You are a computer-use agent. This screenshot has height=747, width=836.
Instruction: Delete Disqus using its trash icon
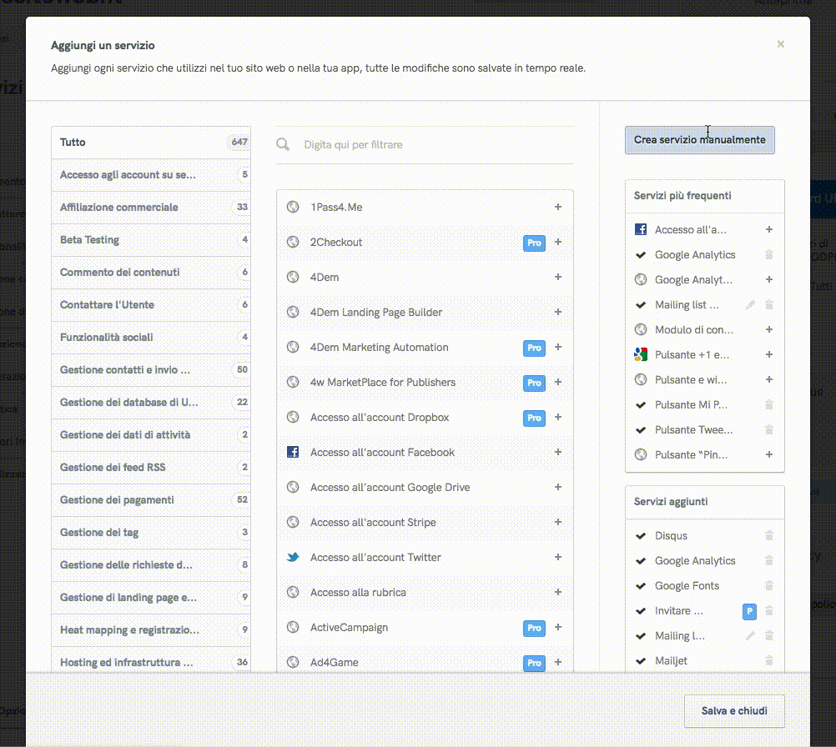point(769,536)
